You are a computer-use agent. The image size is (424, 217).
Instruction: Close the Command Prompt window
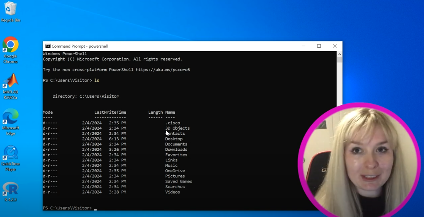coord(335,46)
